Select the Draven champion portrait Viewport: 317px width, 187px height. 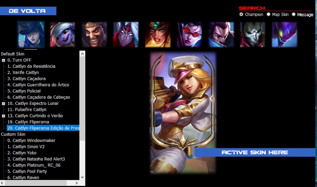click(94, 34)
